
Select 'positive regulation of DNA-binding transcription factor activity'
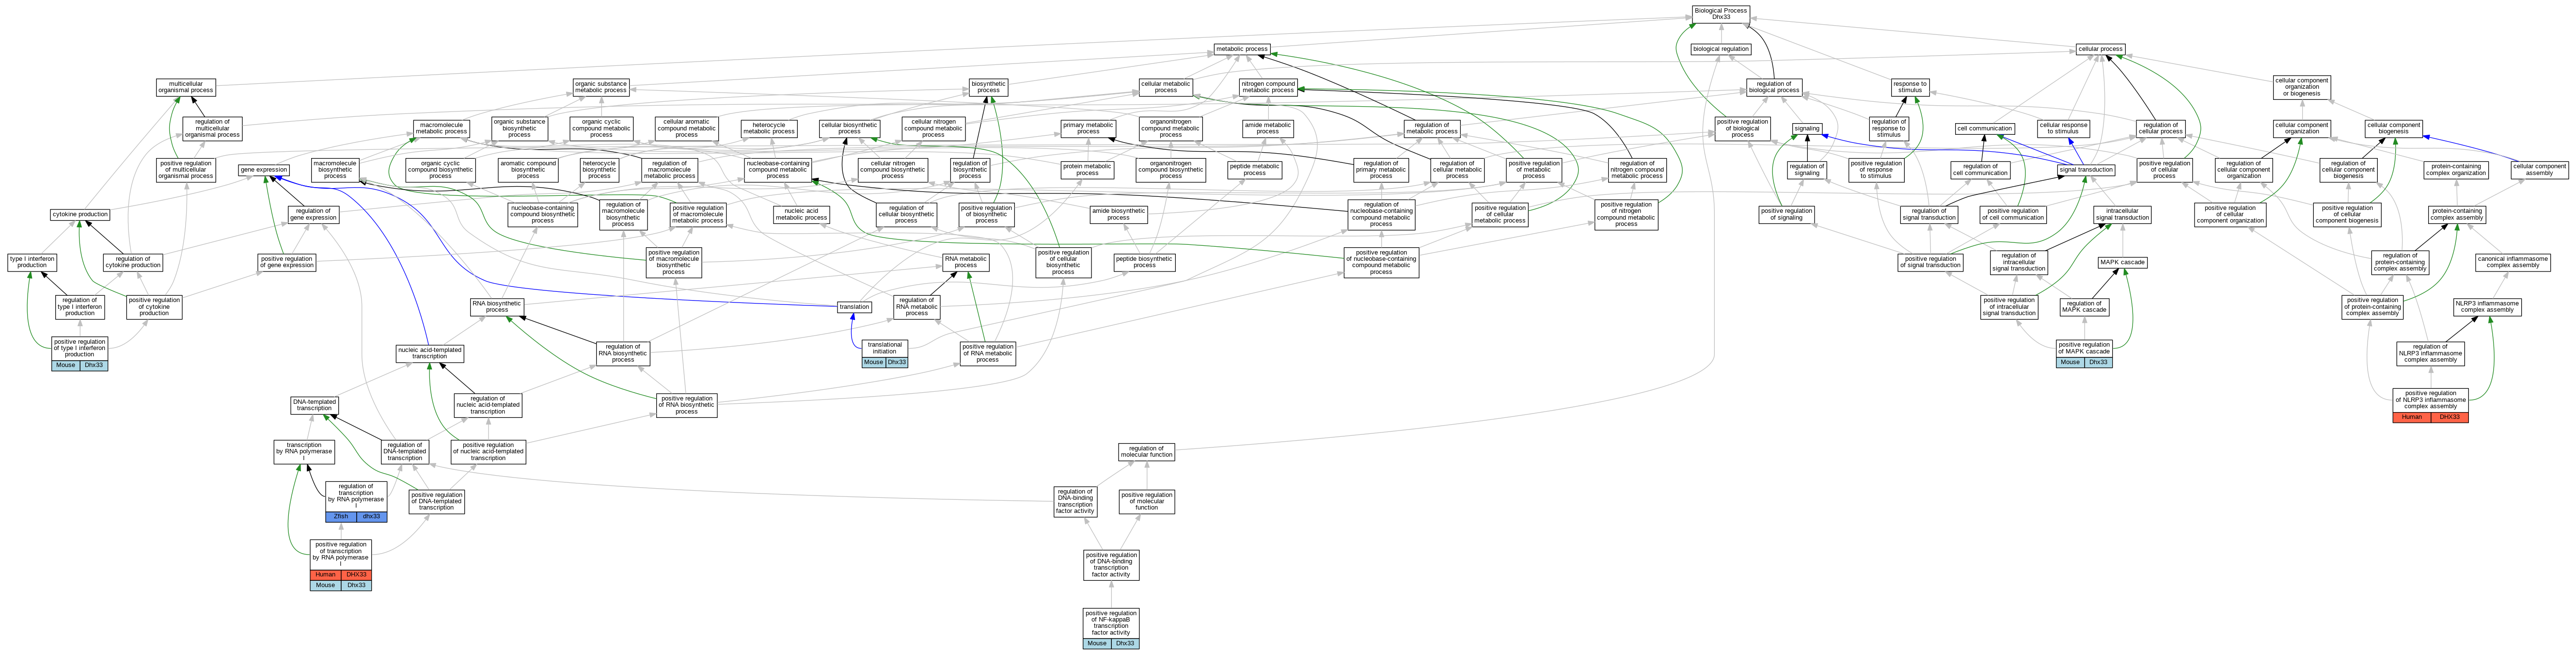click(x=1111, y=564)
